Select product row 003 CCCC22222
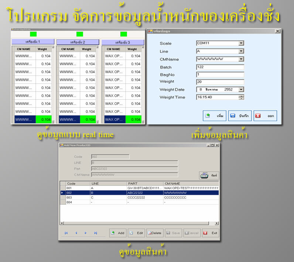The width and height of the screenshot is (294, 262). 140,197
